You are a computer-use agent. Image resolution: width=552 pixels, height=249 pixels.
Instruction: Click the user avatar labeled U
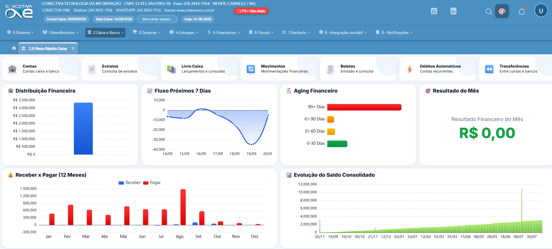click(x=541, y=11)
